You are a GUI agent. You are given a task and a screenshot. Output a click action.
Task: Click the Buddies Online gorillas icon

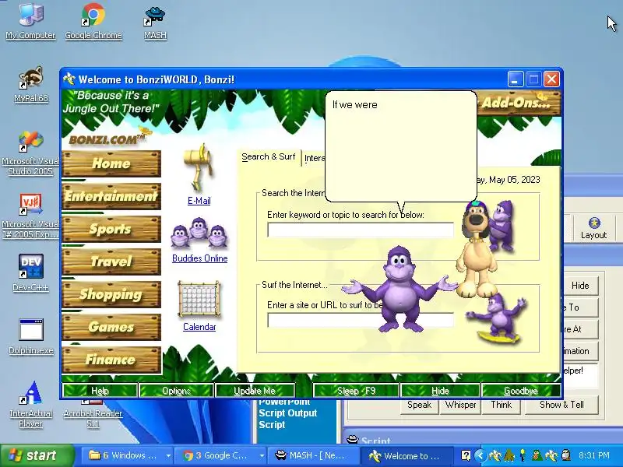coord(199,233)
